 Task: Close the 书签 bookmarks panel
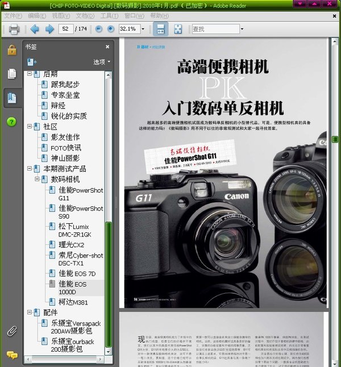click(107, 47)
